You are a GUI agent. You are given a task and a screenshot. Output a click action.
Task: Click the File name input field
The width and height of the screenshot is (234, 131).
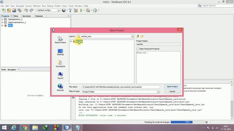click(121, 87)
